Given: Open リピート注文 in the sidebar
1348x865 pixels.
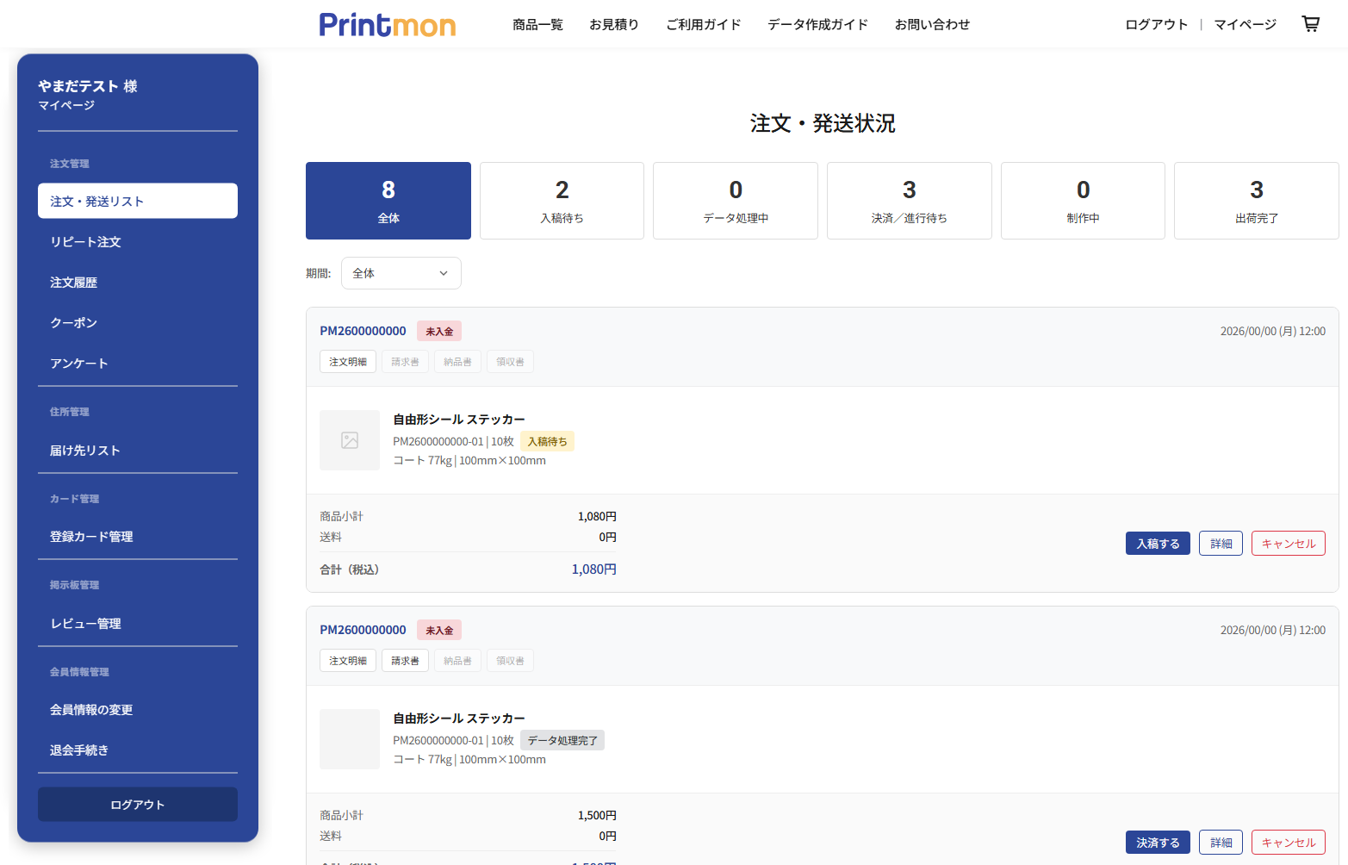Looking at the screenshot, I should click(x=85, y=242).
